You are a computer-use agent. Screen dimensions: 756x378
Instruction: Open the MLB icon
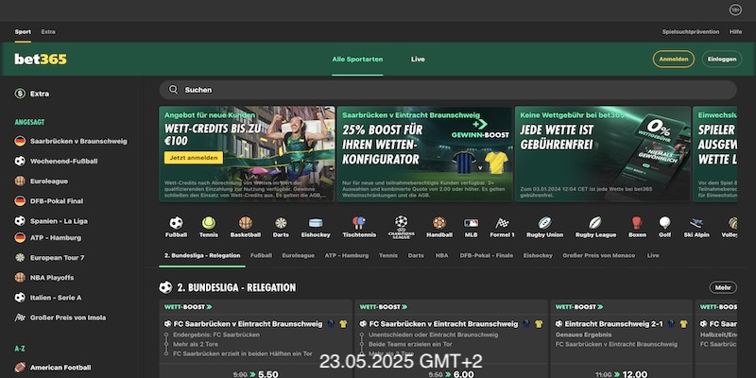[471, 223]
